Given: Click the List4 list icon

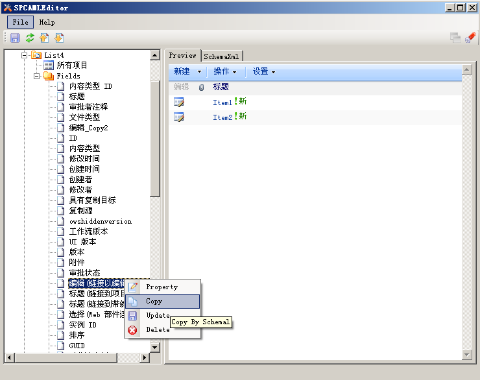Looking at the screenshot, I should (36, 55).
